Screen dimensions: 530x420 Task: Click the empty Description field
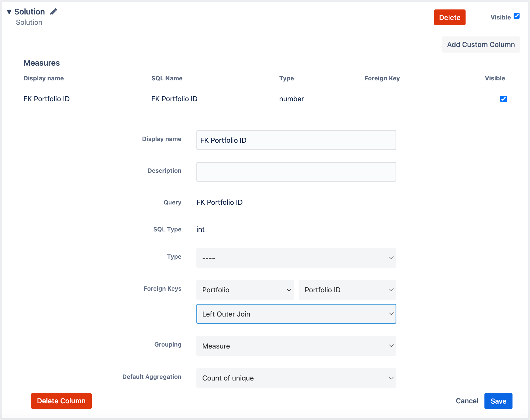(x=296, y=172)
